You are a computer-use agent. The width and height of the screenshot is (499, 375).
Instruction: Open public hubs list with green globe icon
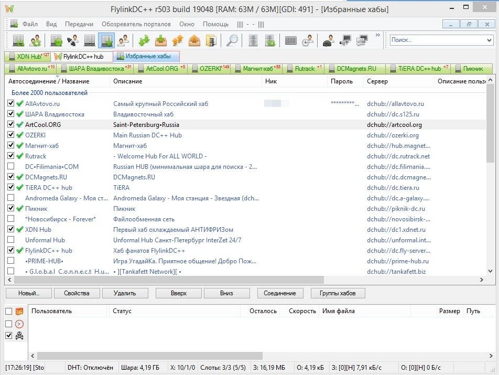point(56,40)
